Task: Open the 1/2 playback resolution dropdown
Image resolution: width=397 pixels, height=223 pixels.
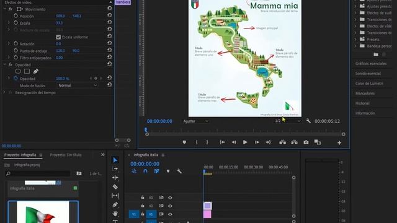Action: click(288, 121)
